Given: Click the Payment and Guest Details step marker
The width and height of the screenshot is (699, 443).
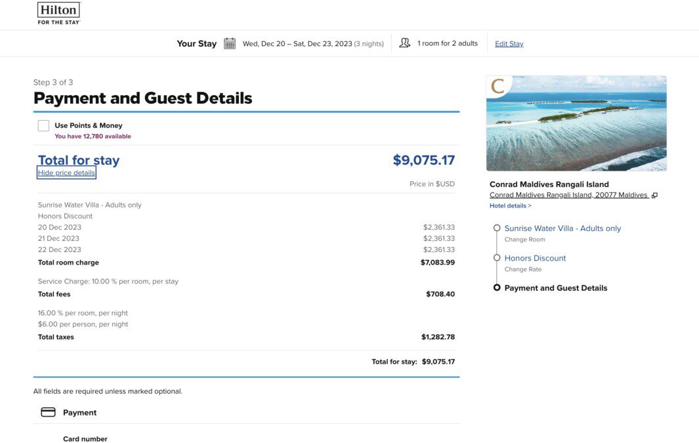Looking at the screenshot, I should [497, 287].
